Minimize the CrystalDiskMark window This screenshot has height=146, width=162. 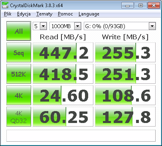(127, 6)
